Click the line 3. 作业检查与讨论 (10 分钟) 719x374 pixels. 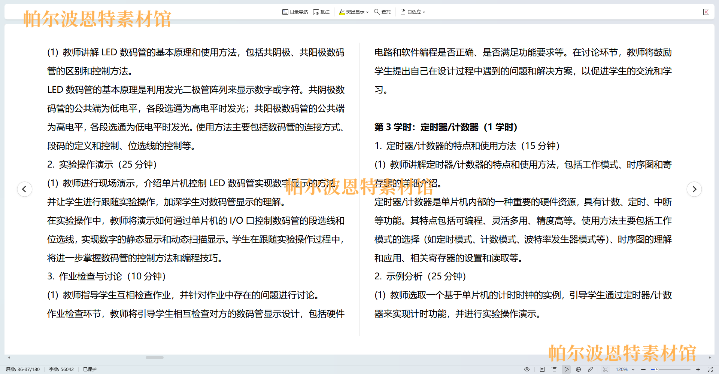click(x=106, y=276)
